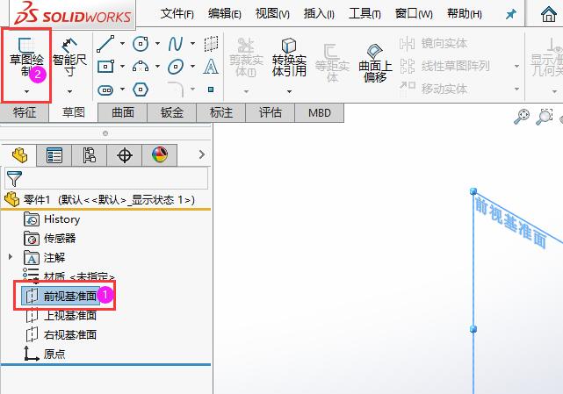Open the Arc tool dropdown arrow
The width and height of the screenshot is (563, 394).
pos(157,67)
